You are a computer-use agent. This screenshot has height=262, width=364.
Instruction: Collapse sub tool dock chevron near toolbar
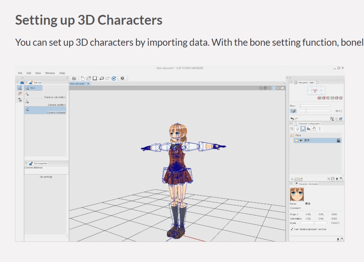click(67, 78)
